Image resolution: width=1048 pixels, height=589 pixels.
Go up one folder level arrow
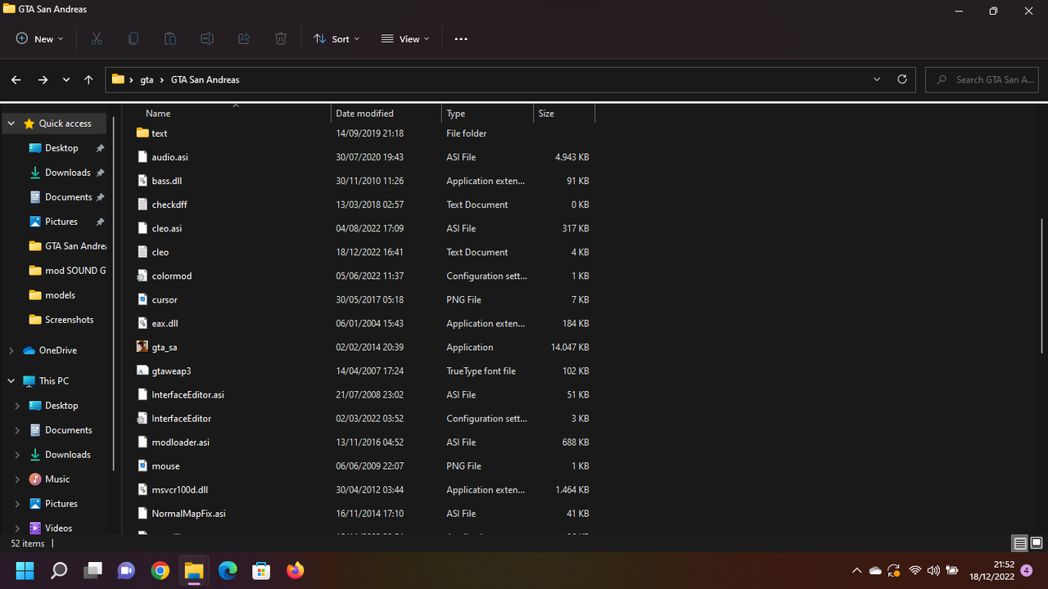point(88,79)
